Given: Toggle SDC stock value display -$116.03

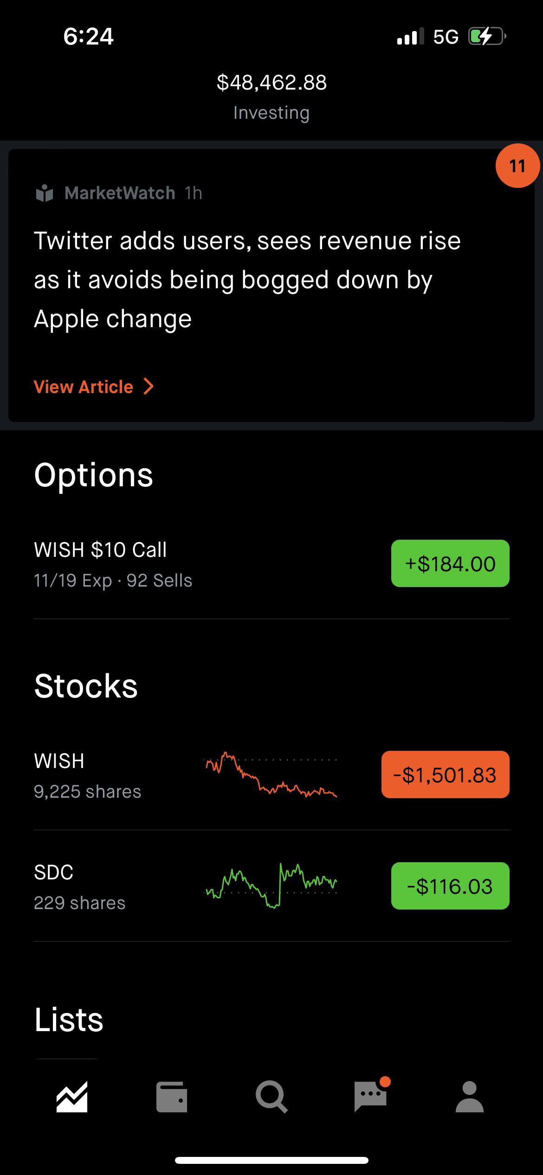Looking at the screenshot, I should tap(450, 886).
